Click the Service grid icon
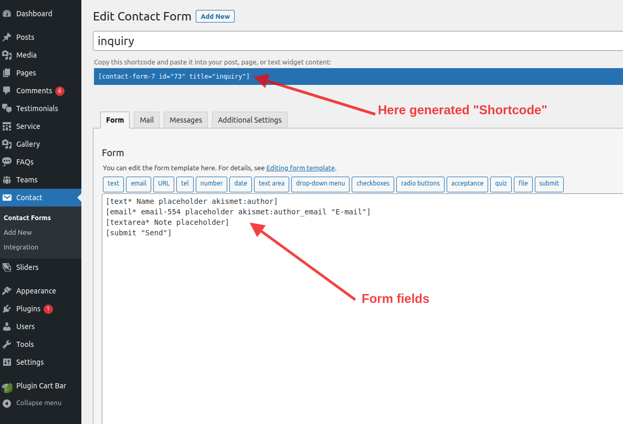This screenshot has height=424, width=623. click(7, 126)
